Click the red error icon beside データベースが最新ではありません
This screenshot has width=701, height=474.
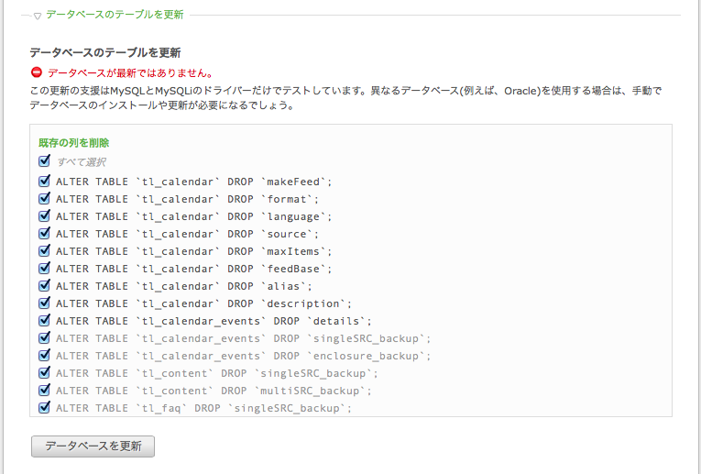coord(37,72)
